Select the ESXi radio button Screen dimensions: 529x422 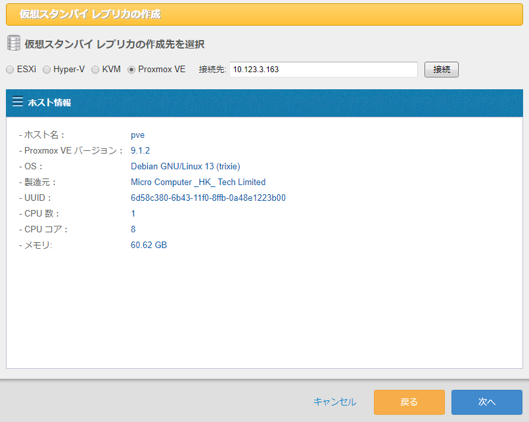[10, 70]
